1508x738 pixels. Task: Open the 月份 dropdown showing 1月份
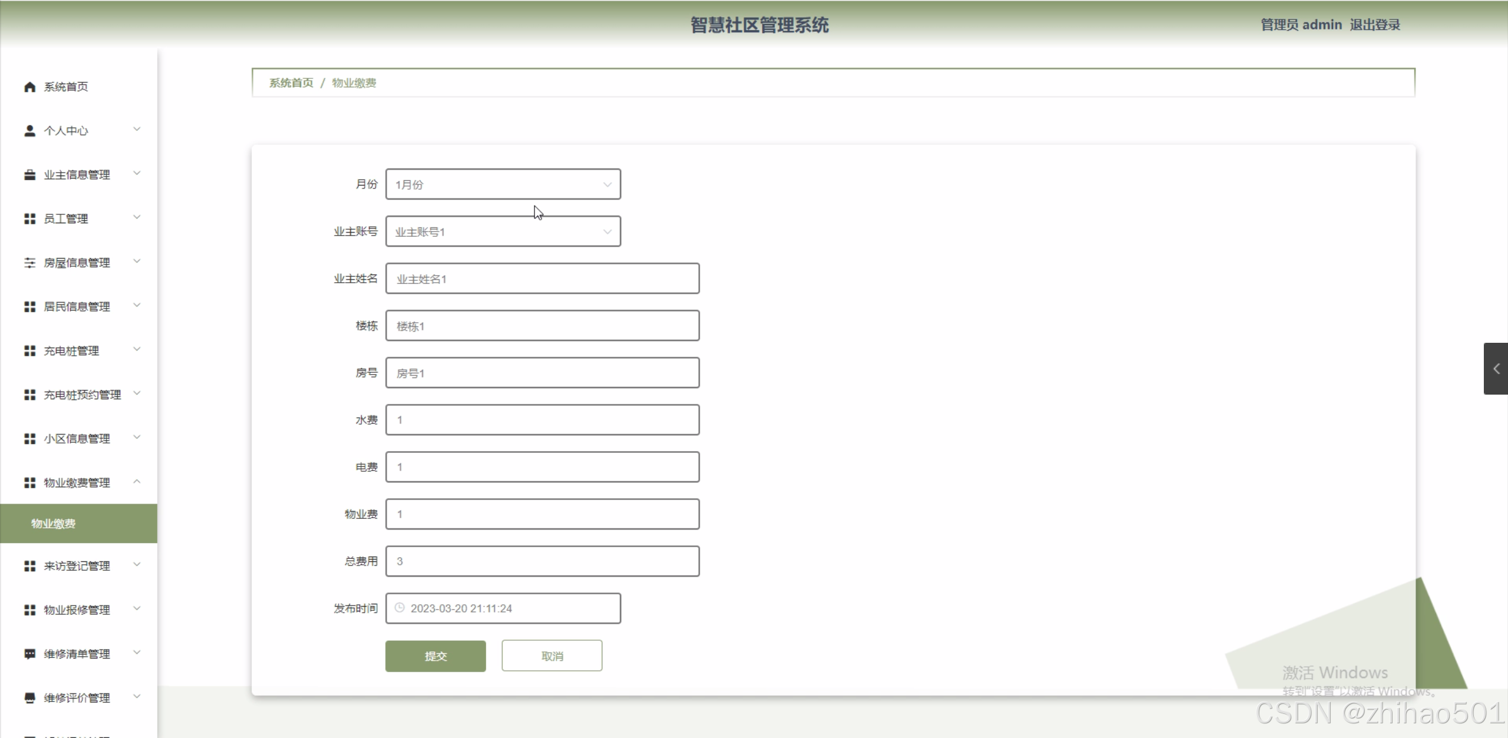point(503,184)
